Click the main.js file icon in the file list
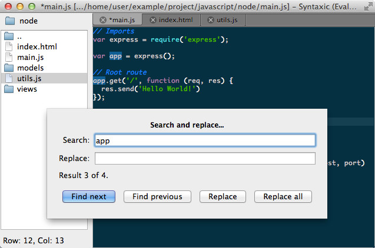 click(9, 57)
